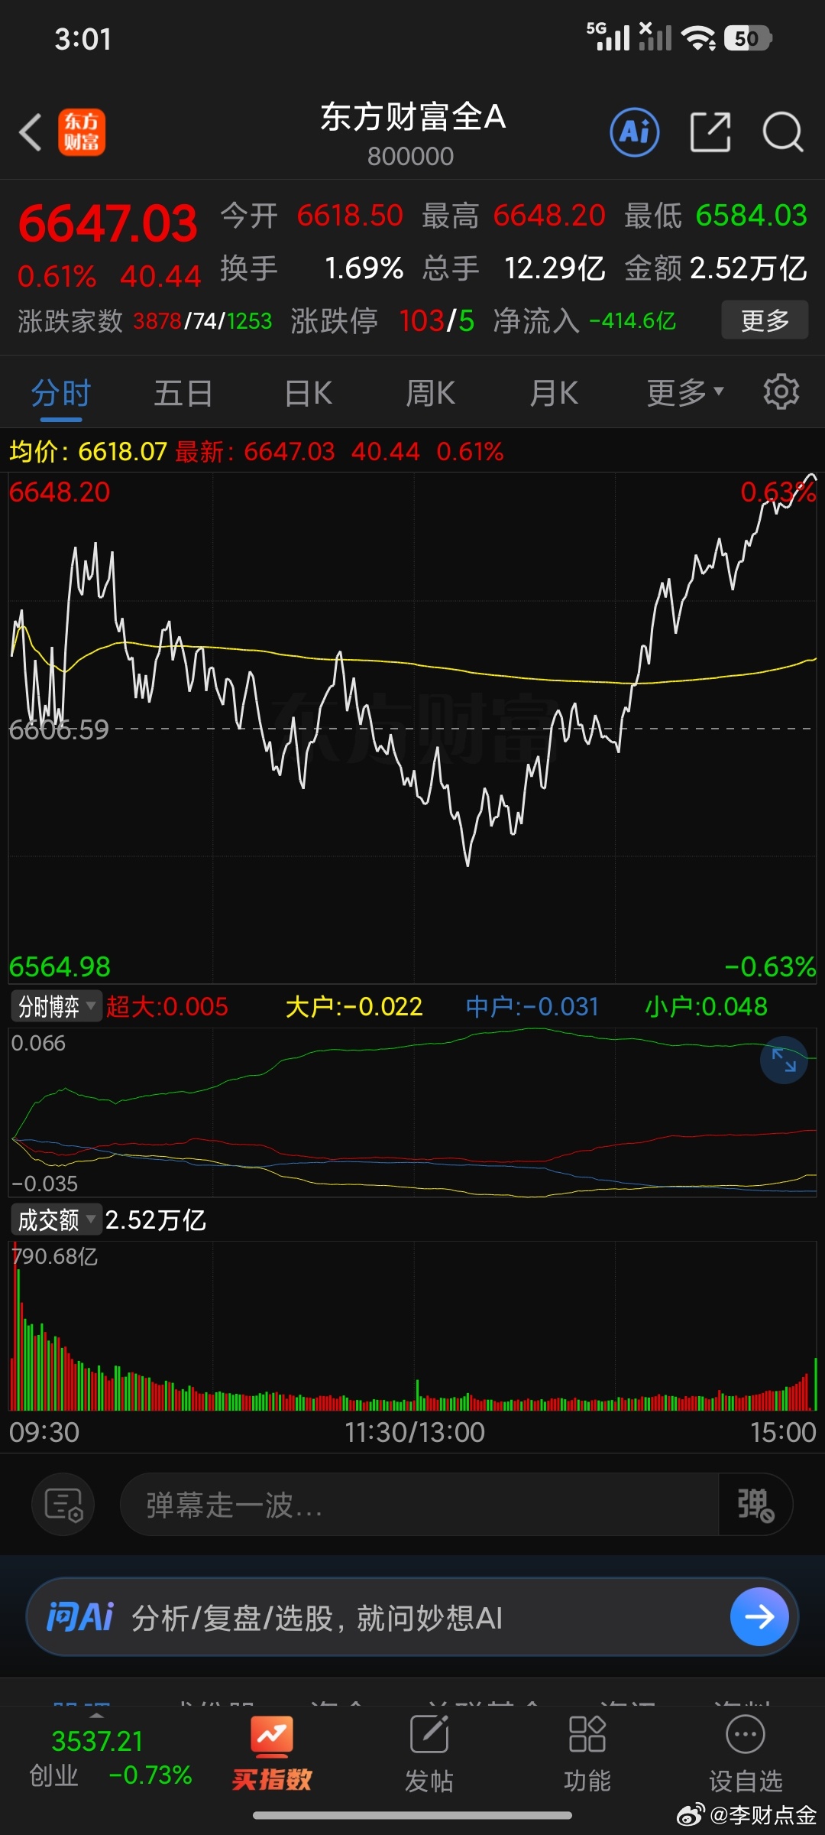Open 功能 grid icon
The image size is (825, 1835).
point(587,1754)
